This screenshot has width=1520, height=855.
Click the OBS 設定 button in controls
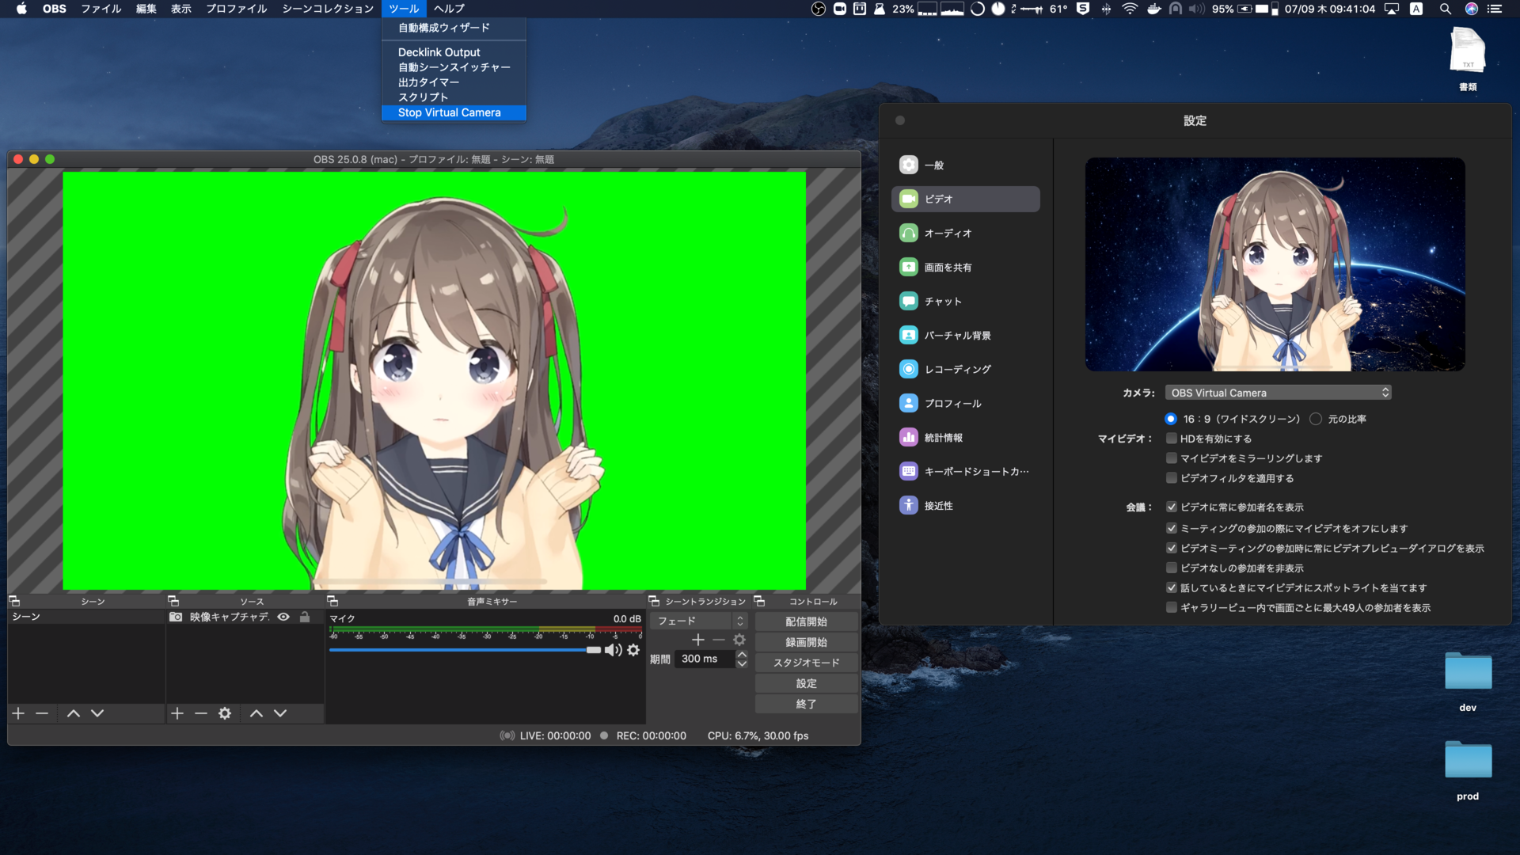point(806,683)
